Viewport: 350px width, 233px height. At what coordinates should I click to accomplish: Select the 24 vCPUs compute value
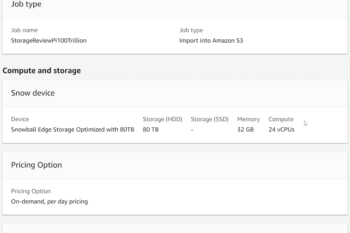[281, 130]
